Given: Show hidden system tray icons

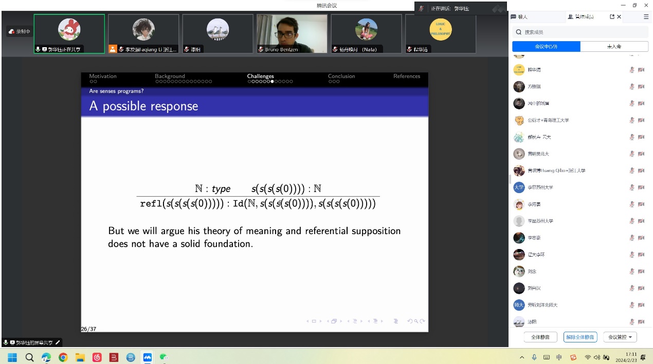Looking at the screenshot, I should [x=522, y=357].
